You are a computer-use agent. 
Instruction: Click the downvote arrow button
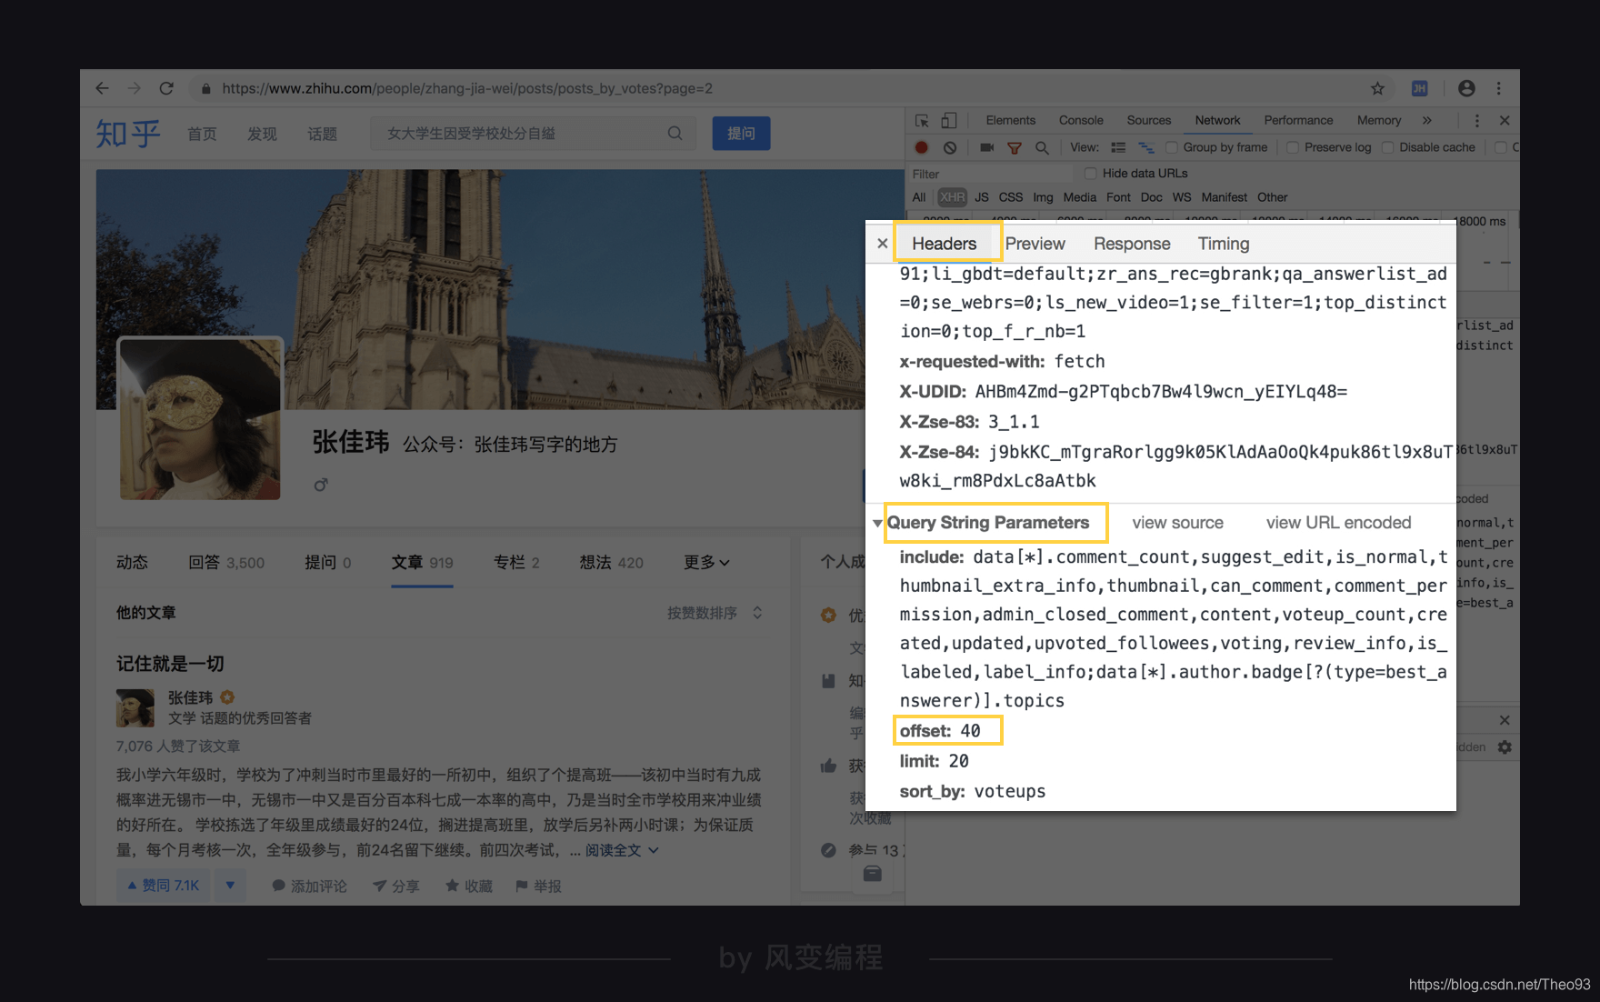[230, 885]
